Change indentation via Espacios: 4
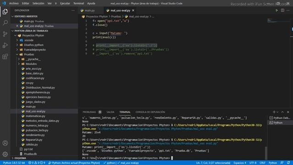Viewport: 293px width, 165px height. [240, 163]
